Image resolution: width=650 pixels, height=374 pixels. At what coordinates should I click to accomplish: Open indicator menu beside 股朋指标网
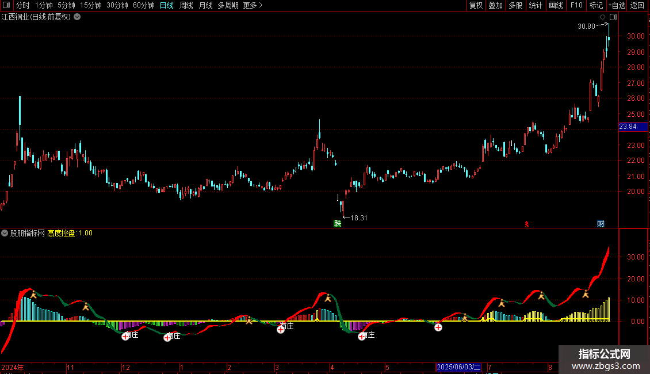point(5,233)
